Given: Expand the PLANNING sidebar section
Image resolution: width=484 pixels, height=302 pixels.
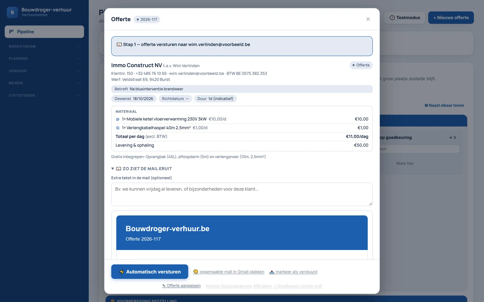Looking at the screenshot, I should 44,59.
